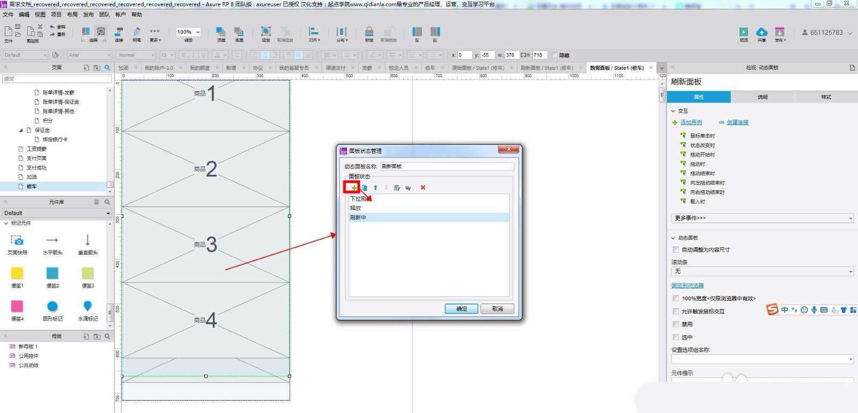Delete the selected state with red X
This screenshot has height=413, width=858.
coord(423,188)
